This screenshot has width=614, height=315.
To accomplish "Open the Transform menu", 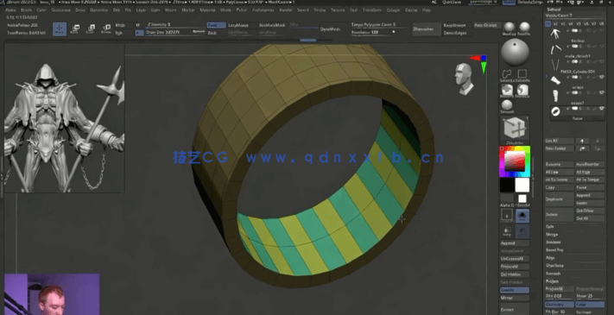I will [x=372, y=9].
